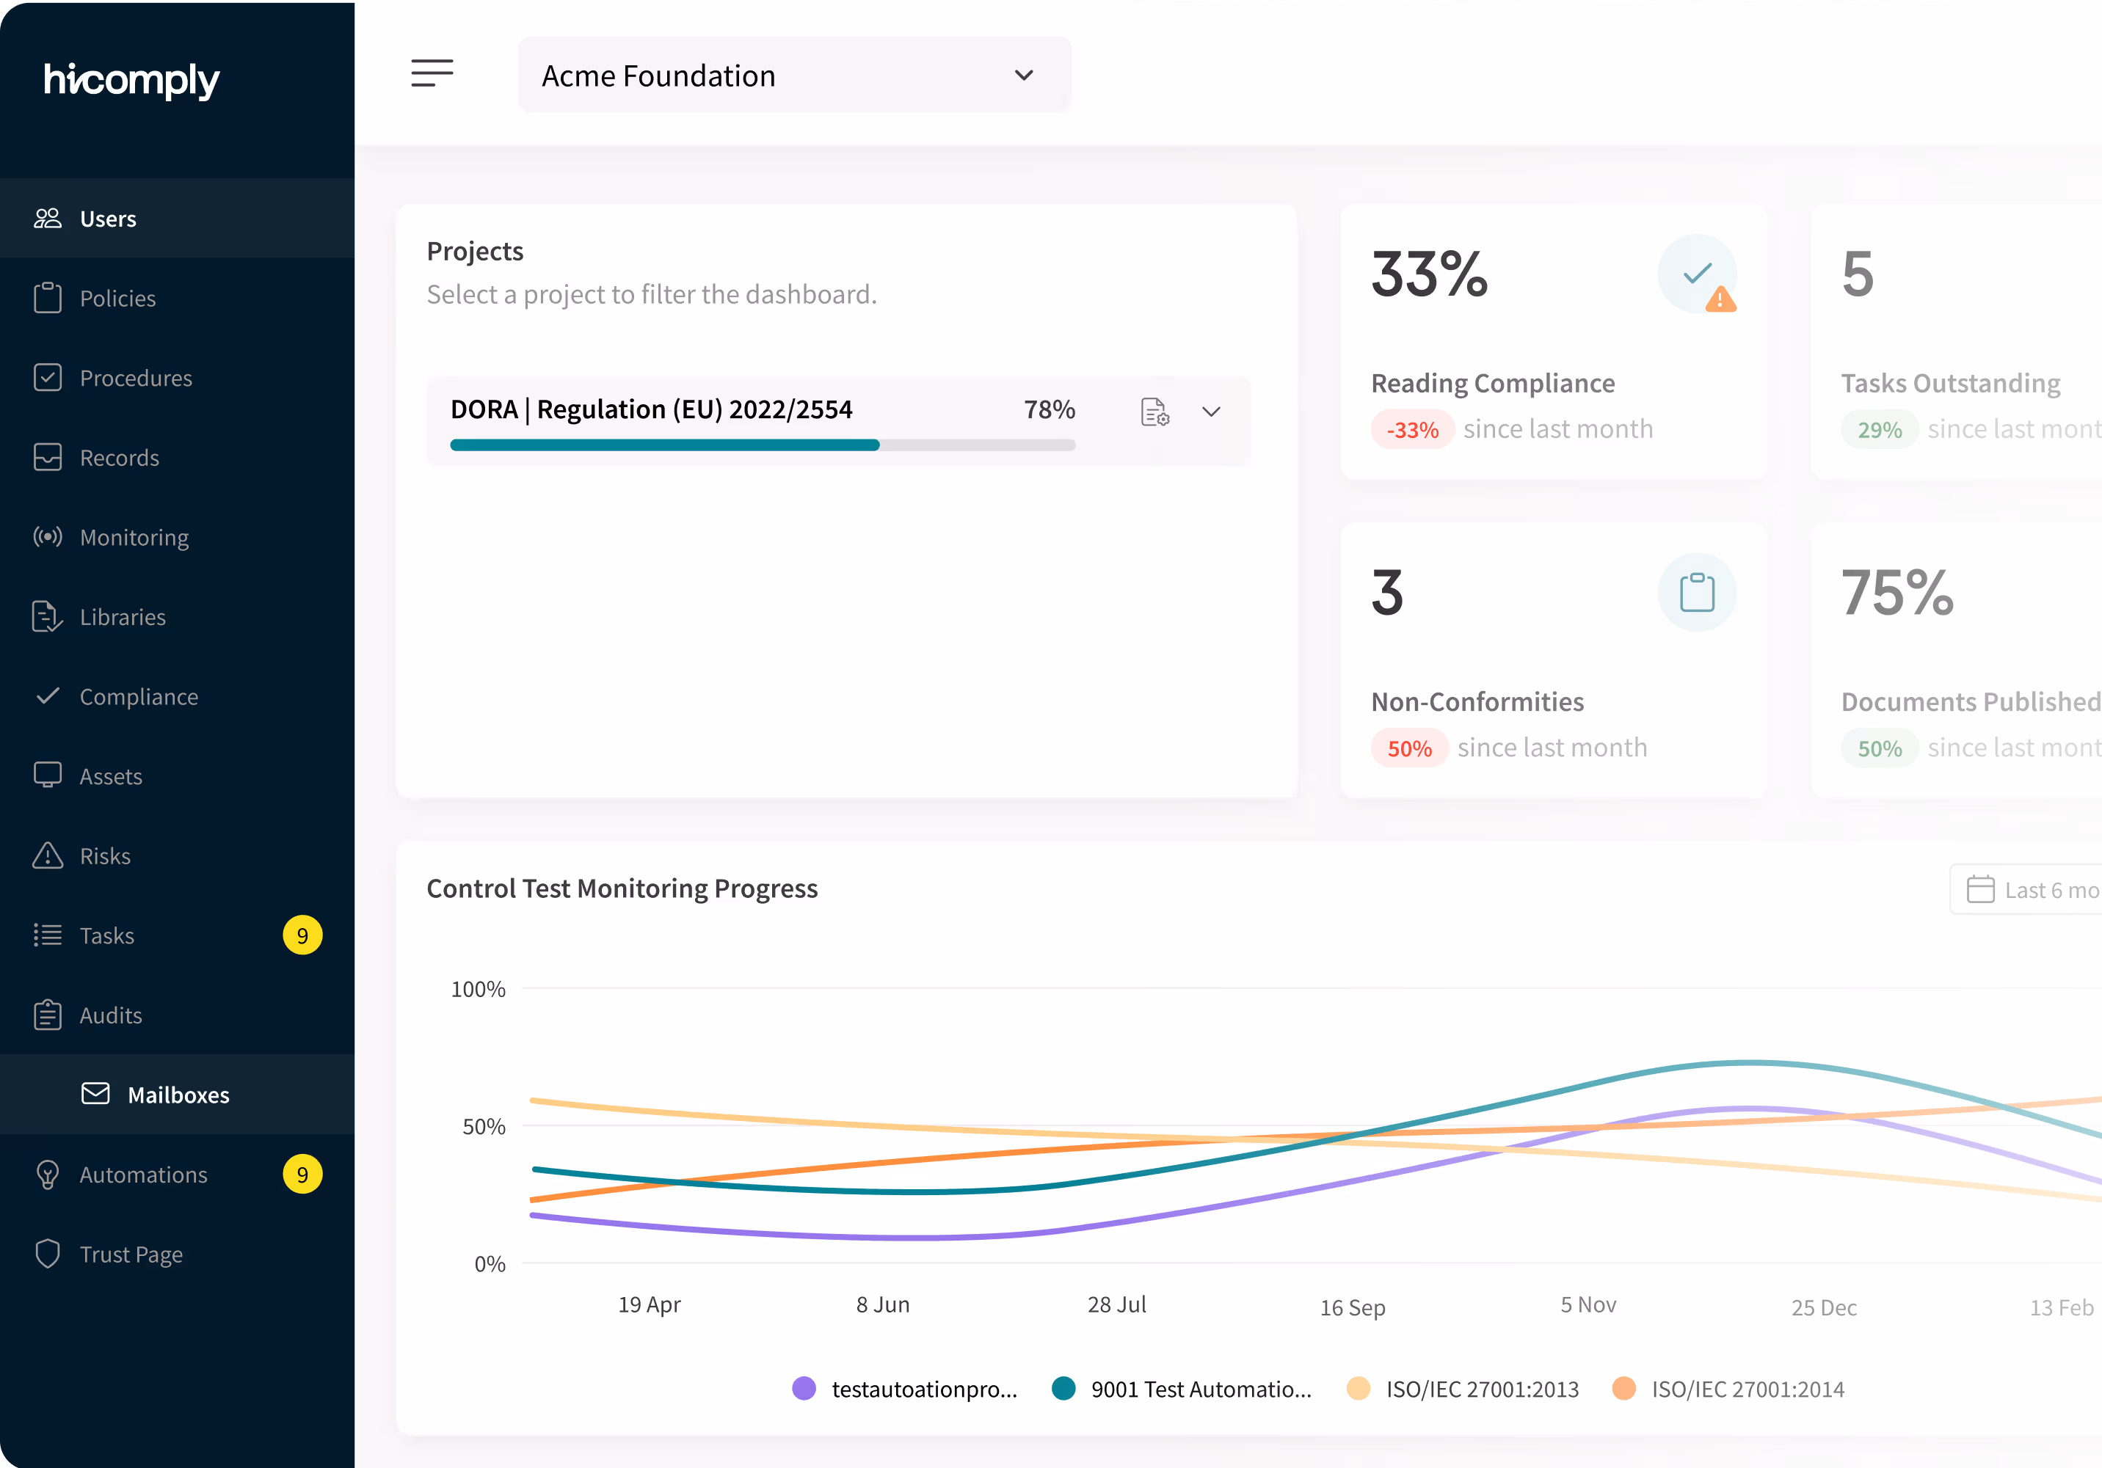Open the Policies section icon

[48, 297]
